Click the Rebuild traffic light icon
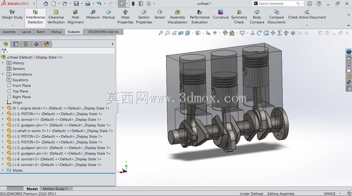 (x=133, y=4)
